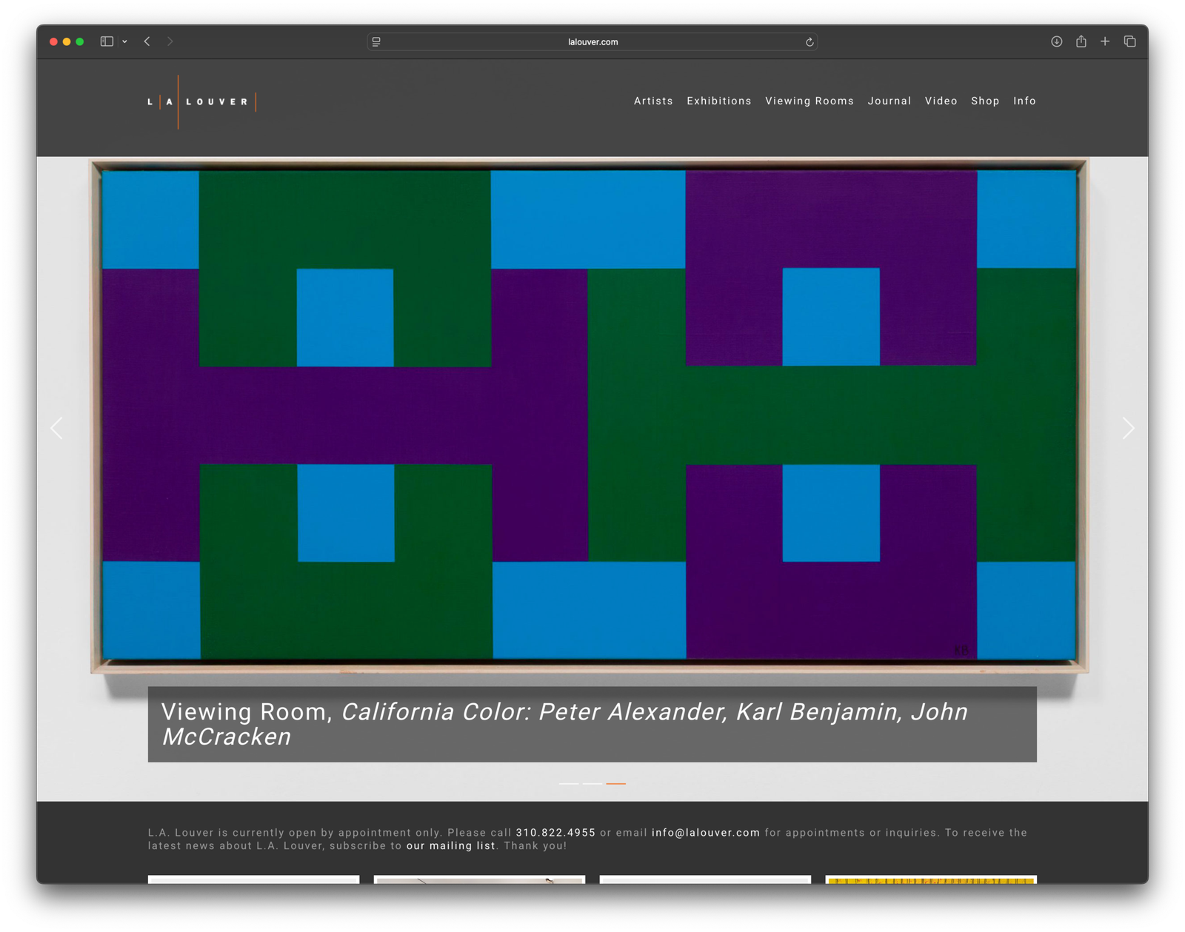Open the Info menu item
1185x932 pixels.
click(1024, 101)
